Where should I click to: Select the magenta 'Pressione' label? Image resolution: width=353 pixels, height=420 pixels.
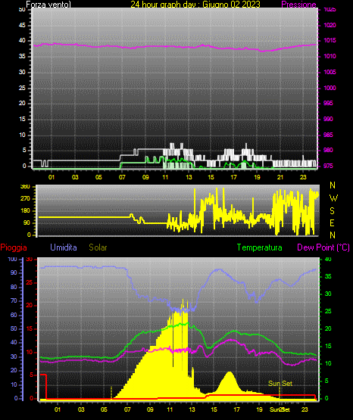[298, 5]
